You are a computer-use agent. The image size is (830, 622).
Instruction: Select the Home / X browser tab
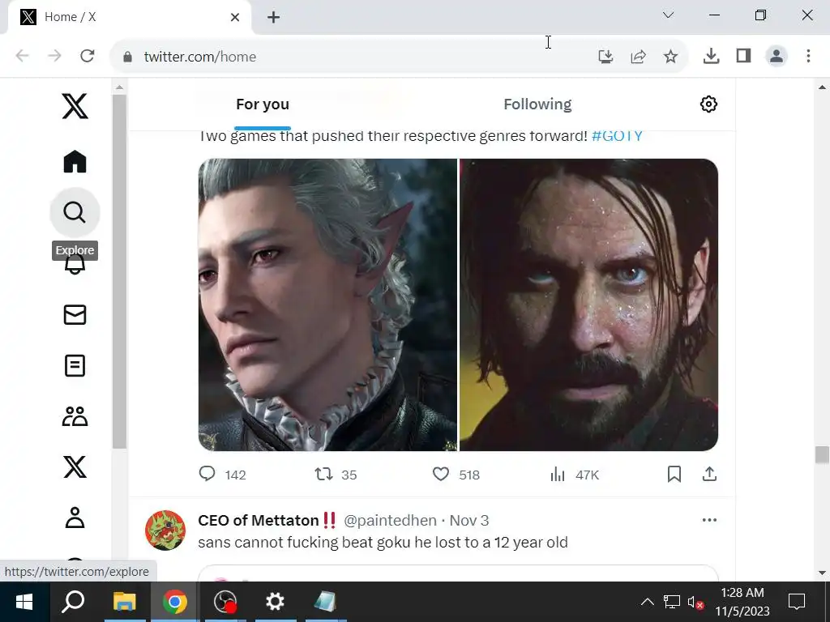coord(130,18)
